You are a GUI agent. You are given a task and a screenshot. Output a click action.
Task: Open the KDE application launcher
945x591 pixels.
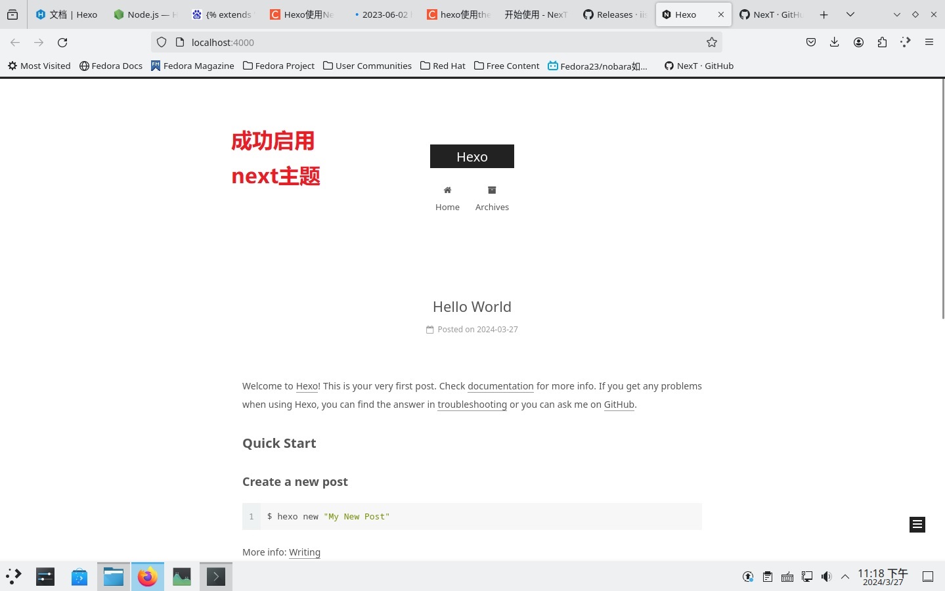tap(14, 577)
